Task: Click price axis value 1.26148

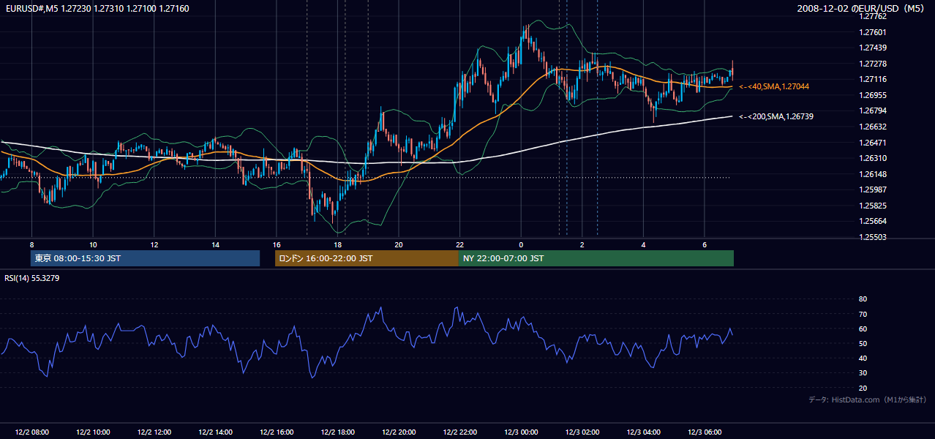Action: click(x=874, y=174)
